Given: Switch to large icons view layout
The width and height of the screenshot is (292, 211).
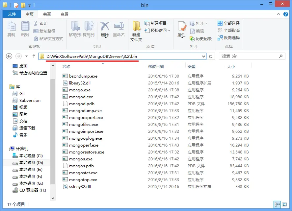Looking at the screenshot, I should [x=284, y=205].
